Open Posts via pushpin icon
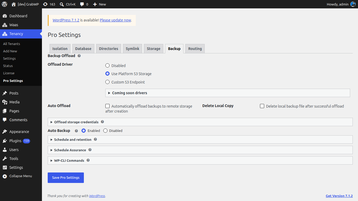358x201 pixels. pyautogui.click(x=5, y=93)
